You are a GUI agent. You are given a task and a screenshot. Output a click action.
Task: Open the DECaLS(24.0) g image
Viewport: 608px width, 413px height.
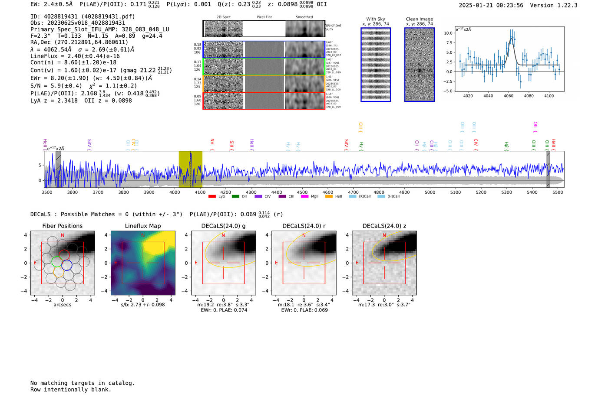point(224,263)
